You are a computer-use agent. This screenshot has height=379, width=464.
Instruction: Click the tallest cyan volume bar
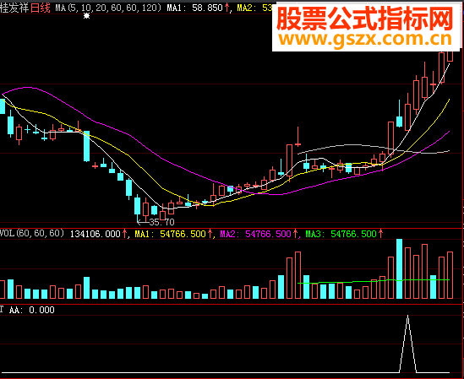tap(399, 268)
